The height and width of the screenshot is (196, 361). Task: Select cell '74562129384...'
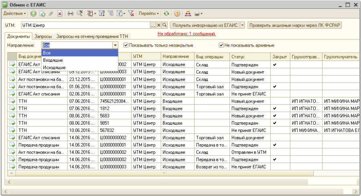114,101
